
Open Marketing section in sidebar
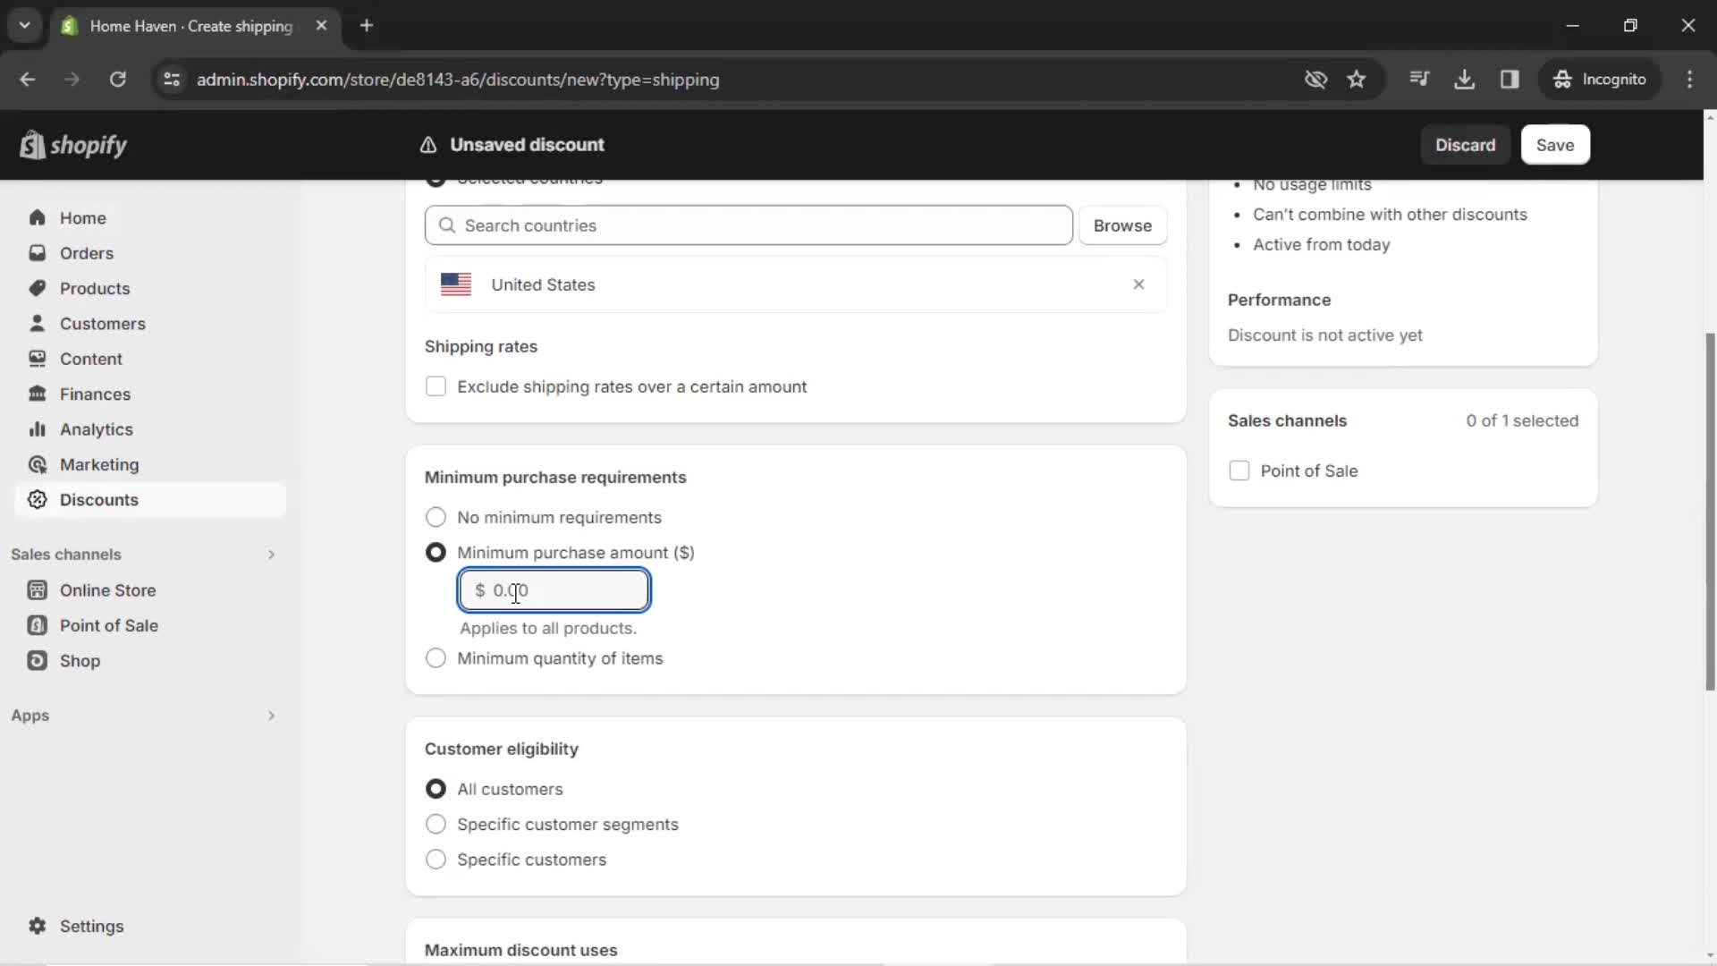(x=99, y=465)
